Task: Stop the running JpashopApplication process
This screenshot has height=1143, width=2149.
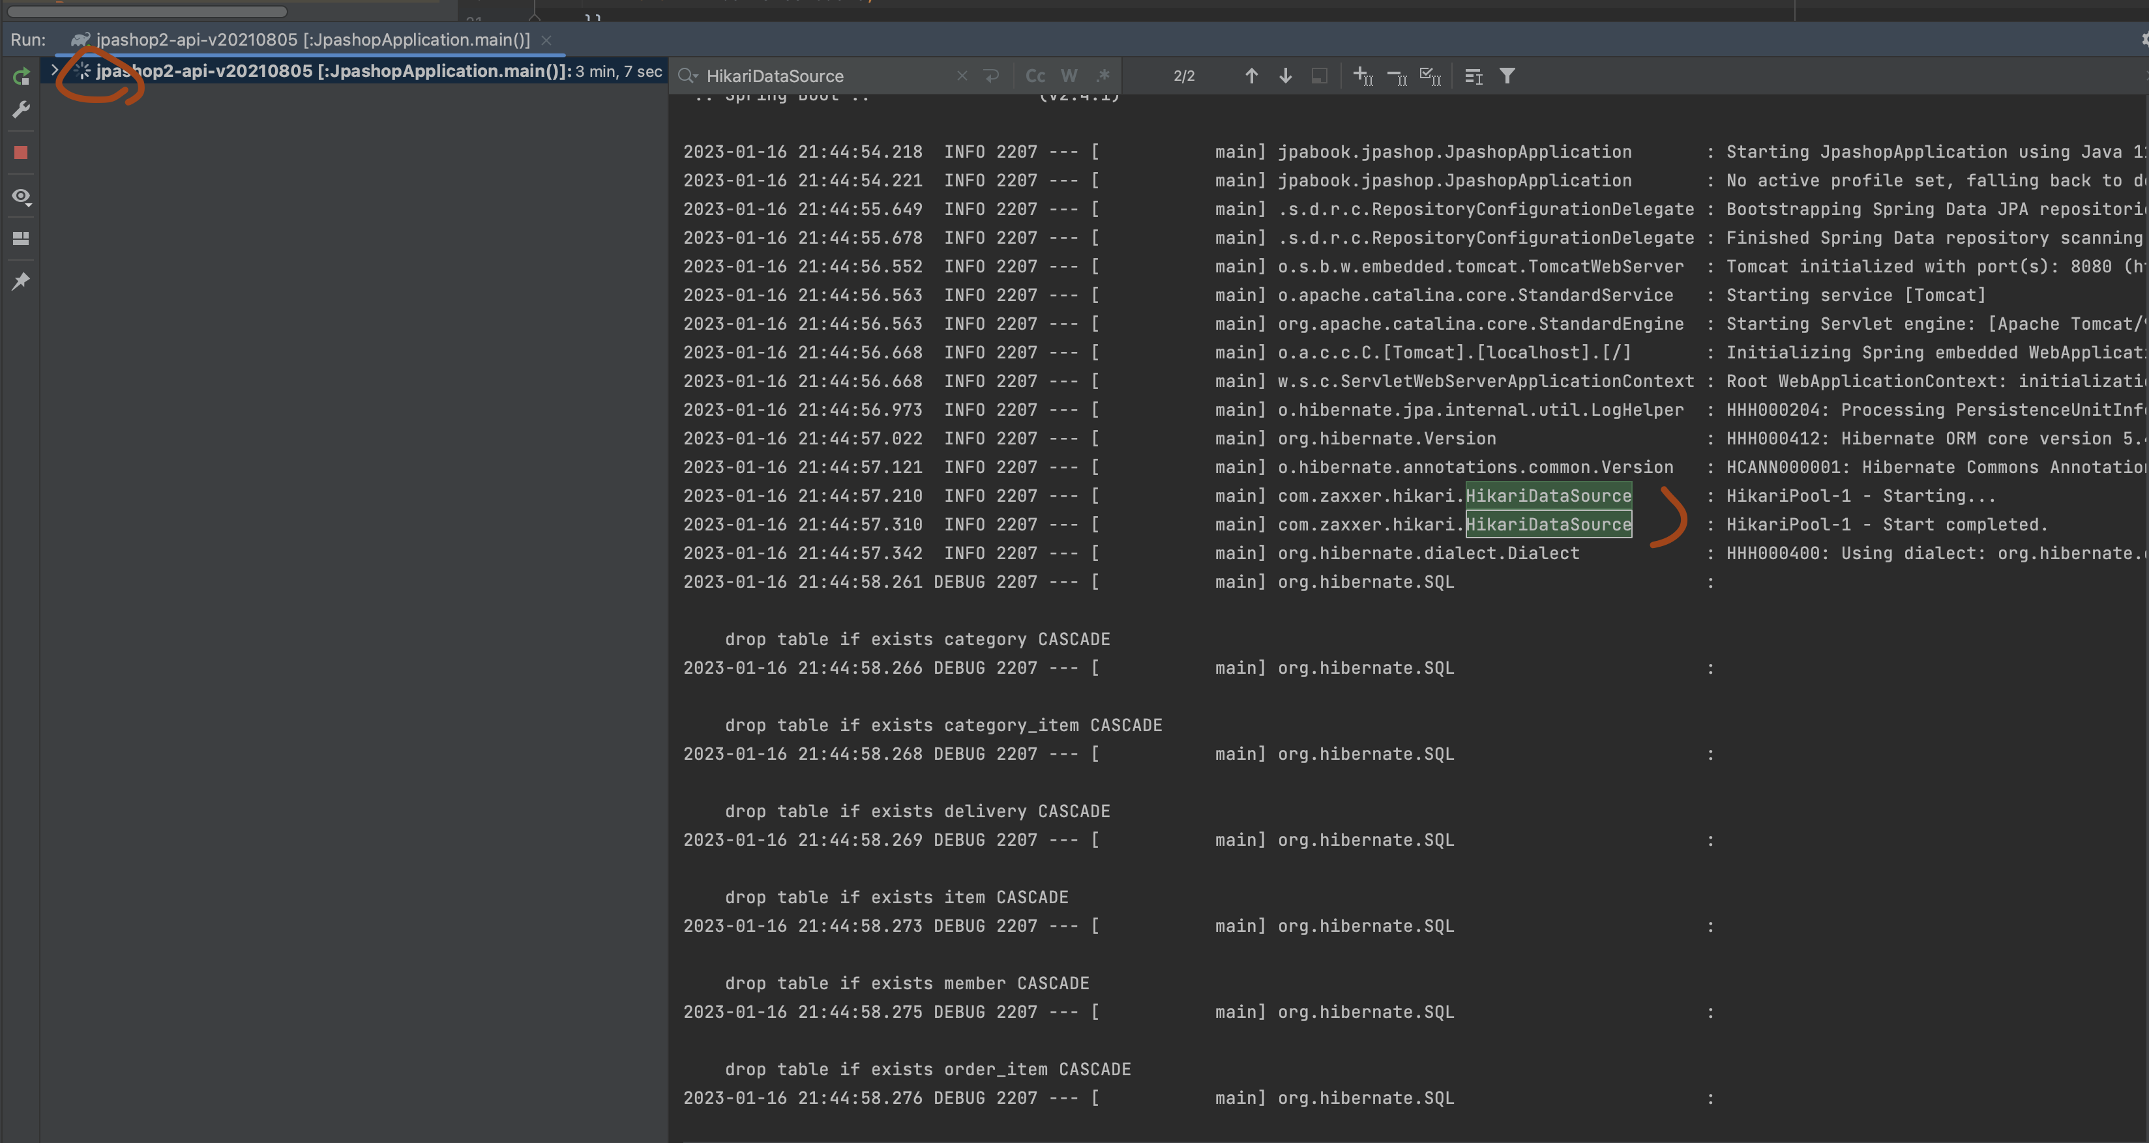Action: pyautogui.click(x=22, y=152)
